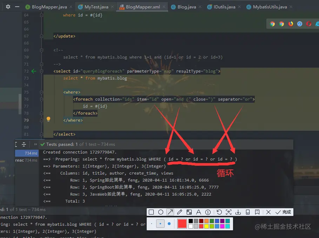Pick the magenta color swatch
Image resolution: width=319 pixels, height=238 pixels.
(x=222, y=226)
